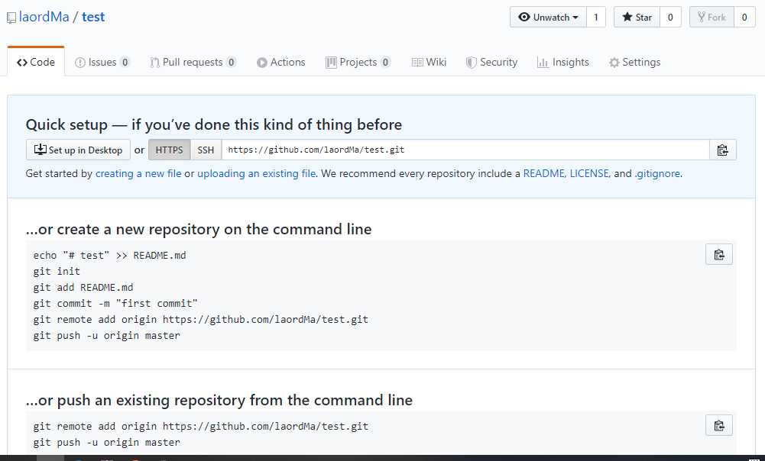
Task: Open the Projects tab
Action: (x=358, y=62)
